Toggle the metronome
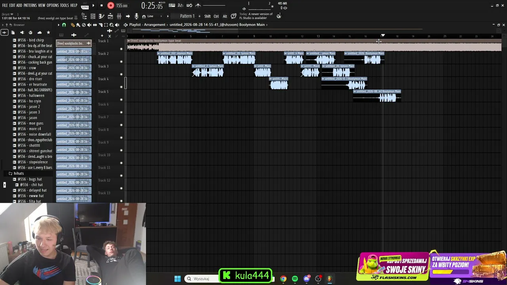Image resolution: width=507 pixels, height=285 pixels. 198,5
